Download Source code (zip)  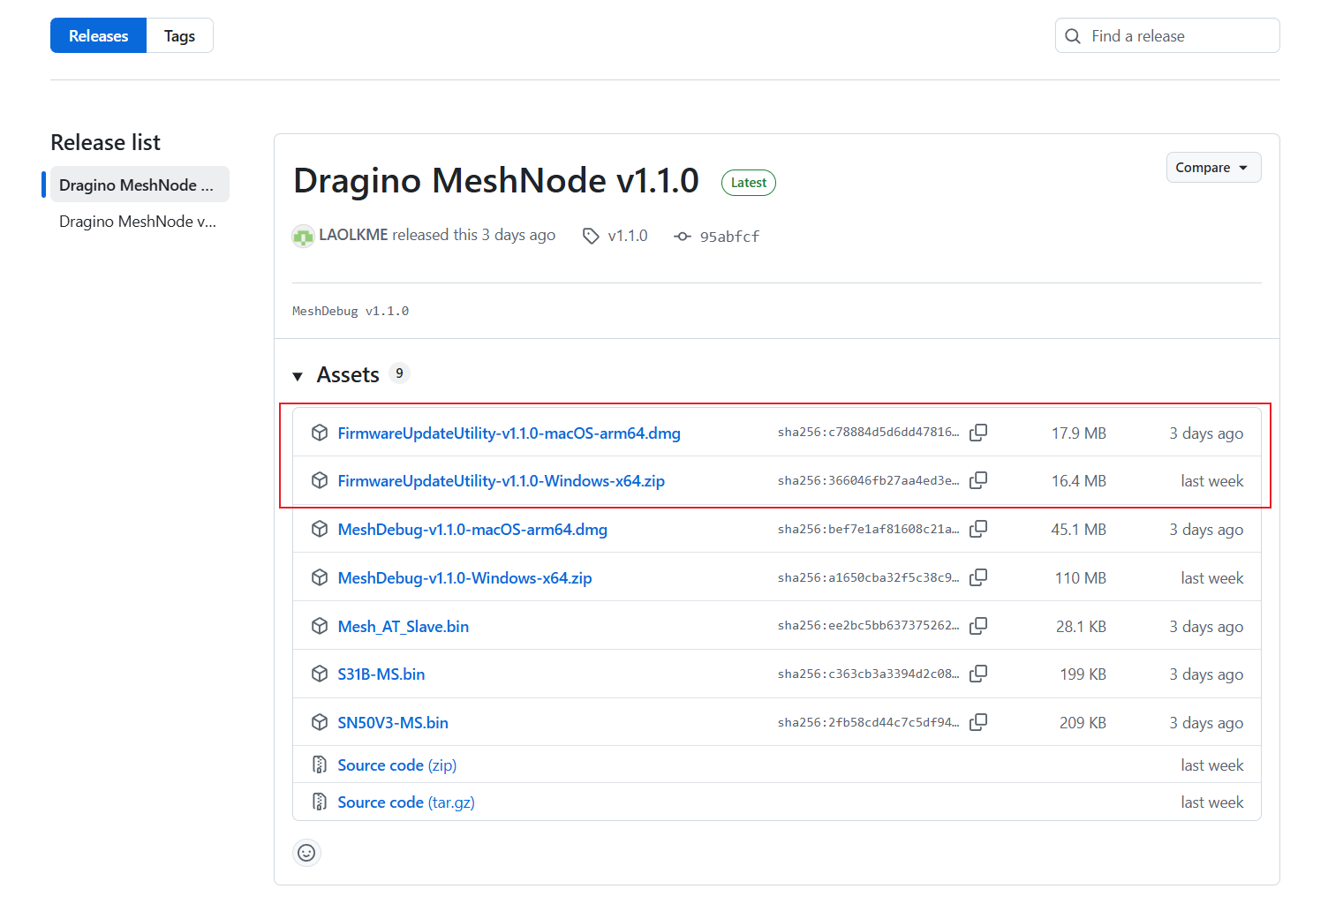click(396, 765)
